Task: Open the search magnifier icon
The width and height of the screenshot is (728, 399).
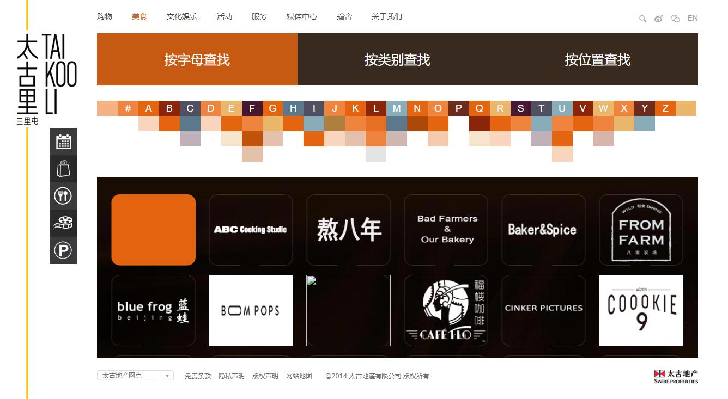Action: point(642,19)
